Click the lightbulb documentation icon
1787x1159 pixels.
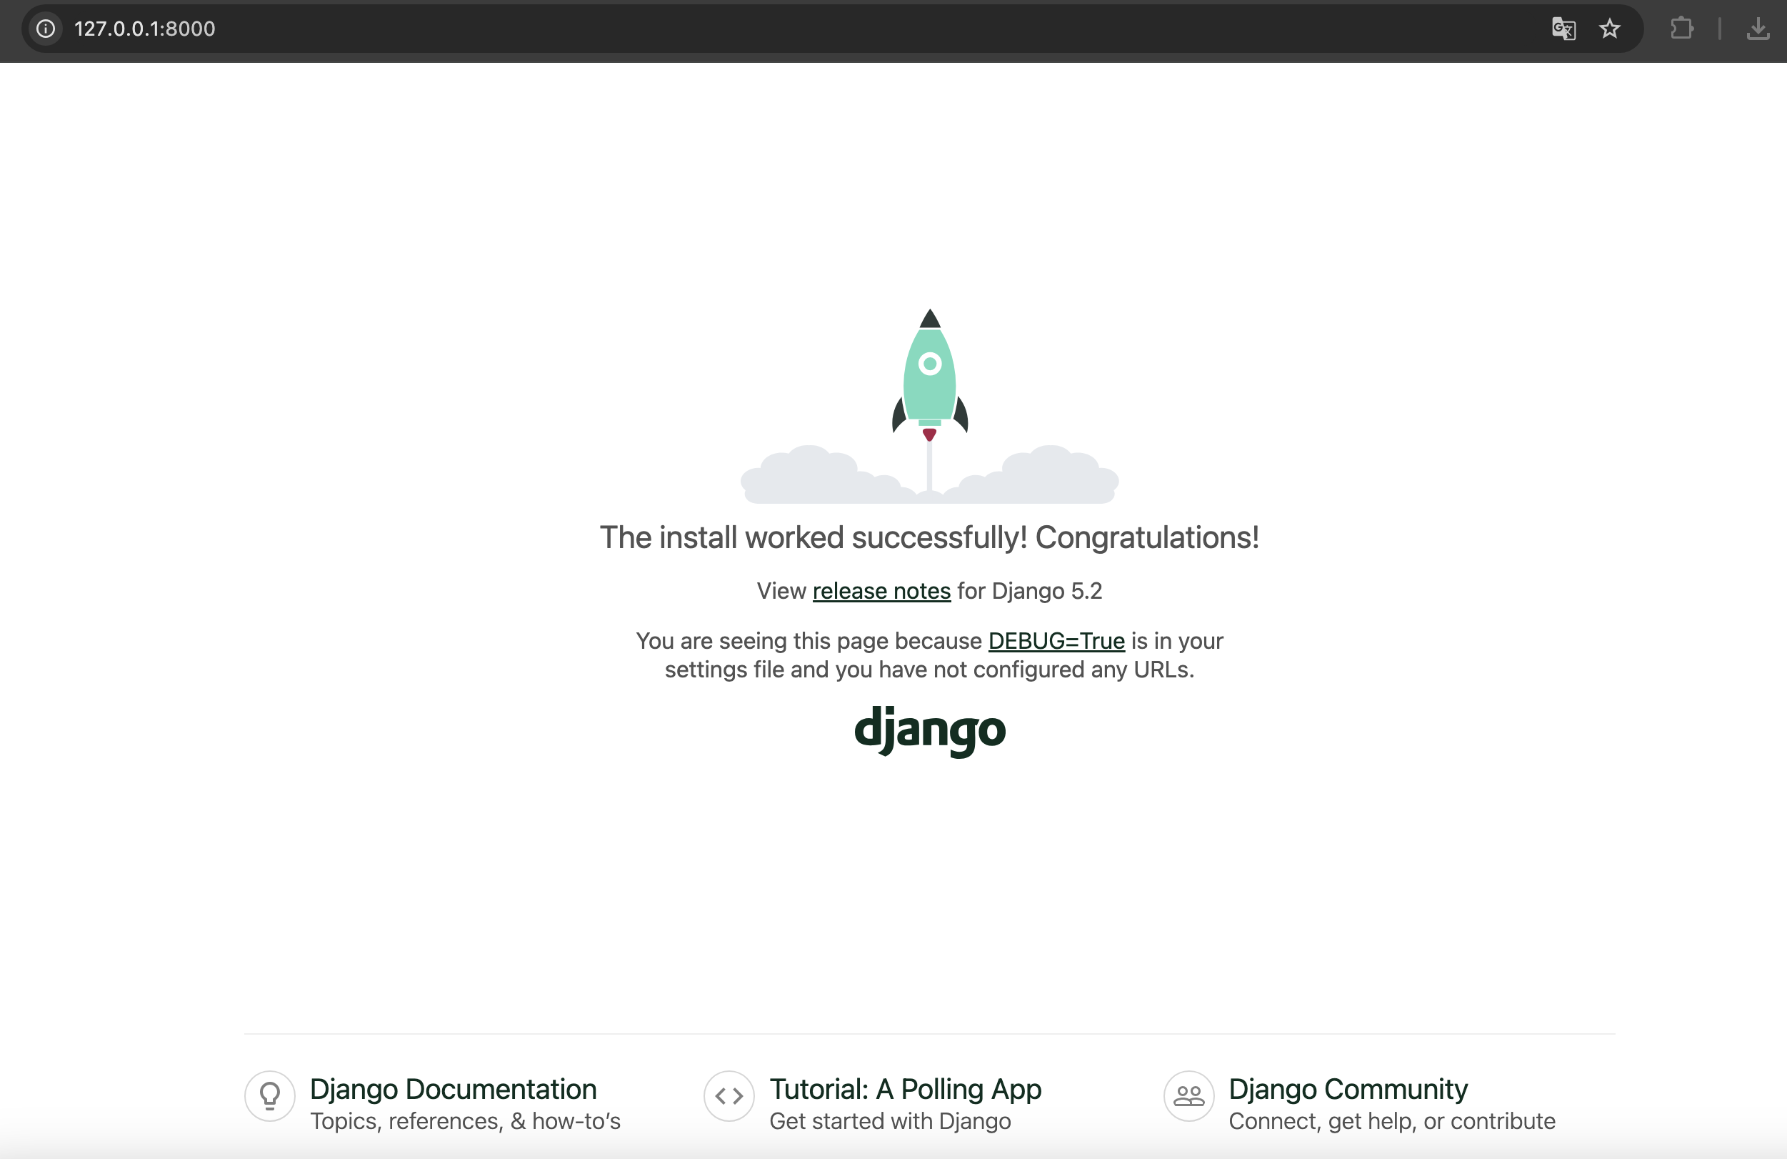[269, 1096]
